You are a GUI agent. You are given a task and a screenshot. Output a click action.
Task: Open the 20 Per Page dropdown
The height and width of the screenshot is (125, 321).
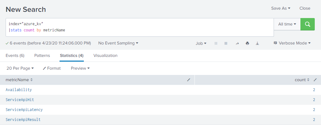20,68
